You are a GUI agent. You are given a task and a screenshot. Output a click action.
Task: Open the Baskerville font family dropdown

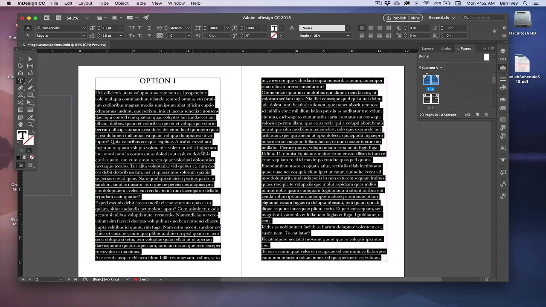point(84,28)
